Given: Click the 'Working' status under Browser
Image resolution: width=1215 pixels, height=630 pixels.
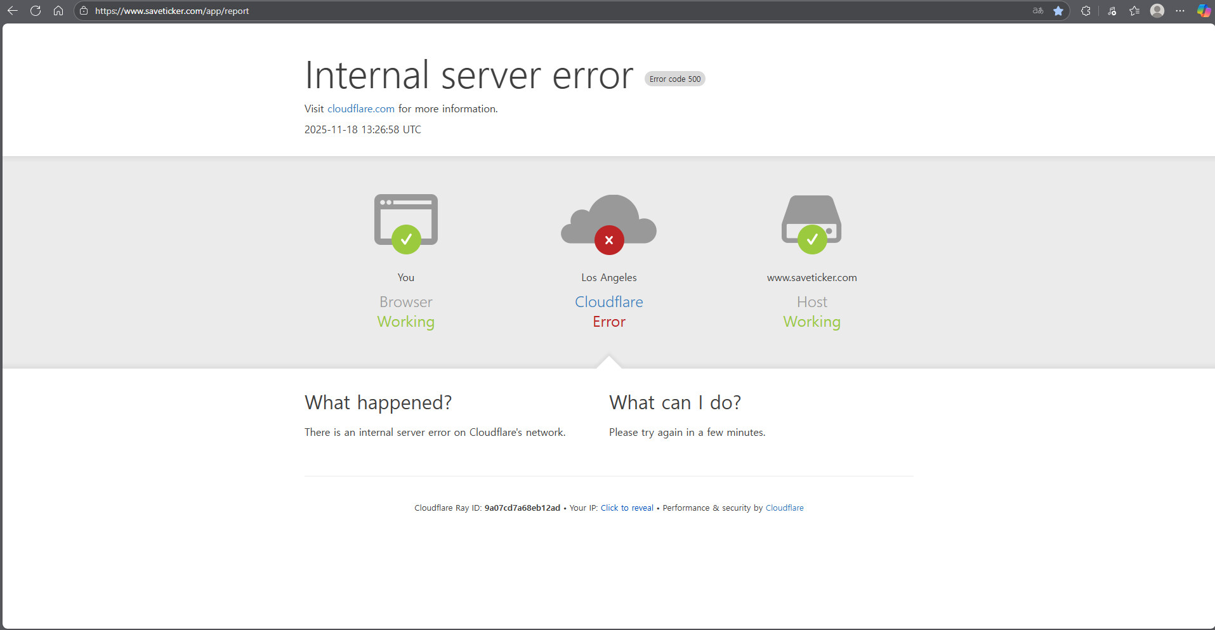Looking at the screenshot, I should pos(406,322).
